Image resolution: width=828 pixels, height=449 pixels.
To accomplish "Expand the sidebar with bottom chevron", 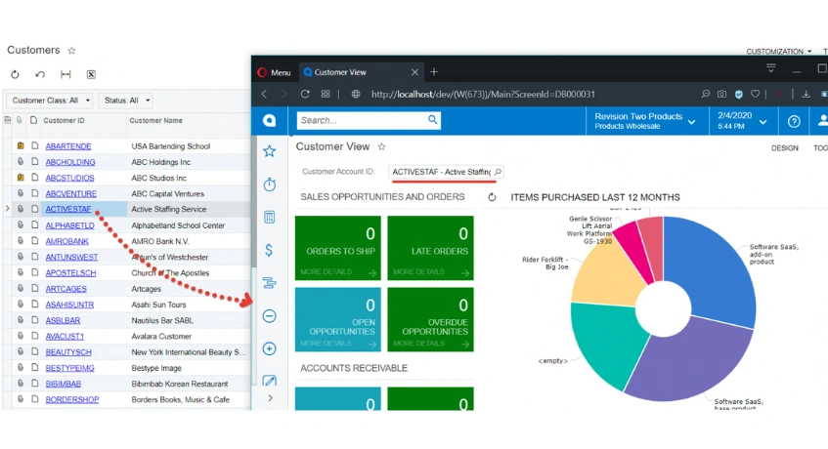I will pos(270,398).
